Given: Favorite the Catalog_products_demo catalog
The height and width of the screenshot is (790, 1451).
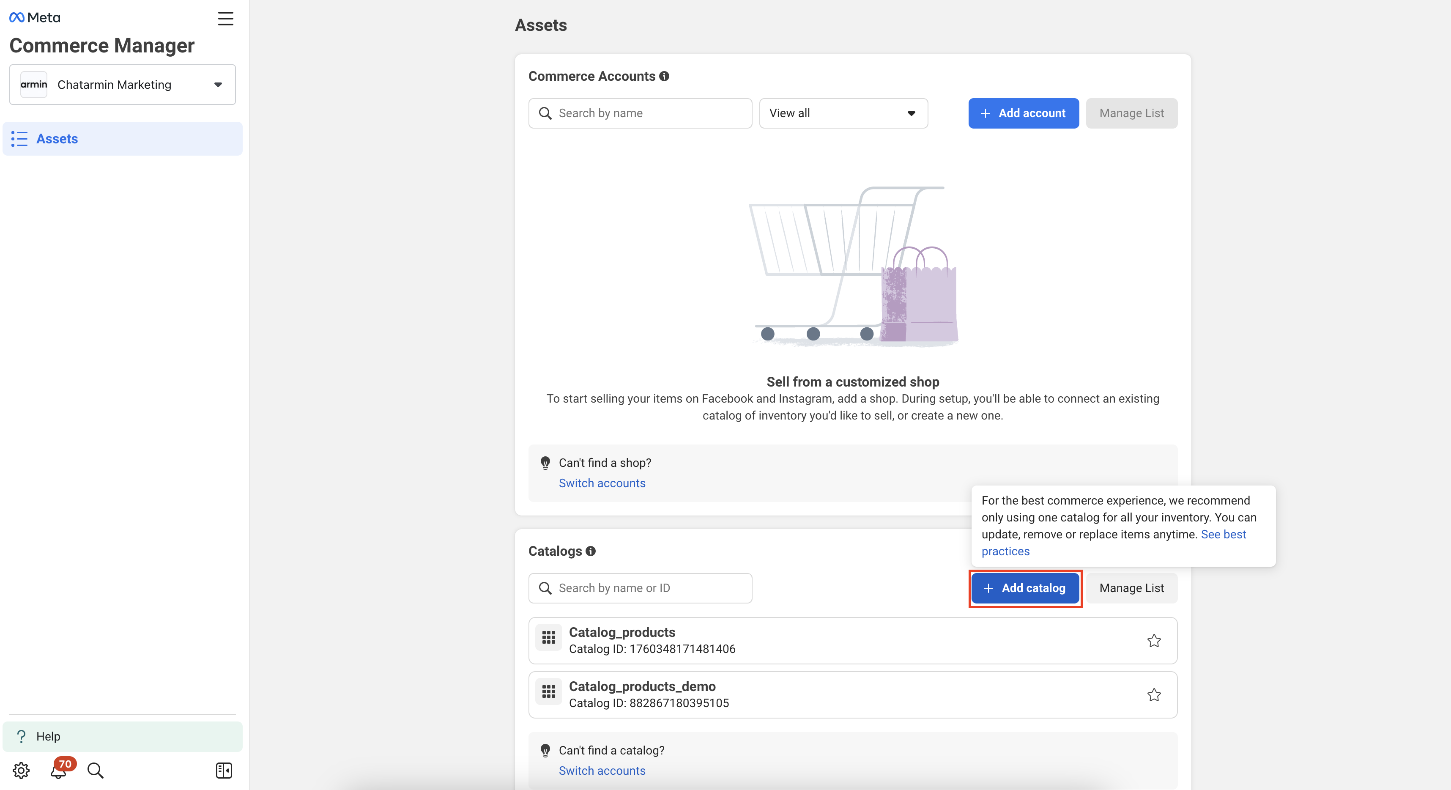Looking at the screenshot, I should [1154, 694].
